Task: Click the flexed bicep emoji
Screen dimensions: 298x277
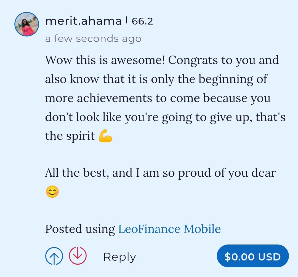Action: 105,136
